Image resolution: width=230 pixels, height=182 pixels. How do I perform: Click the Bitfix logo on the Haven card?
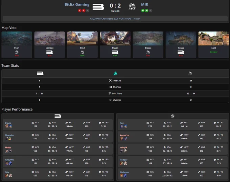[115, 52]
